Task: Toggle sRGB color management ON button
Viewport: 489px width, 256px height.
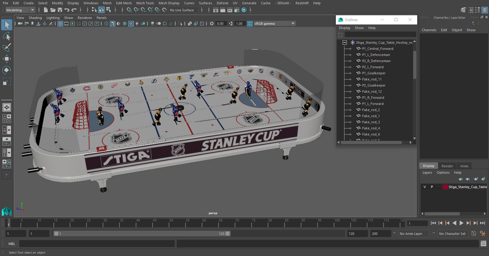Action: tap(250, 24)
